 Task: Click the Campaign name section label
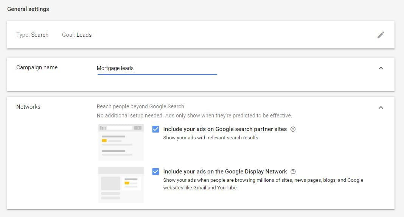37,68
